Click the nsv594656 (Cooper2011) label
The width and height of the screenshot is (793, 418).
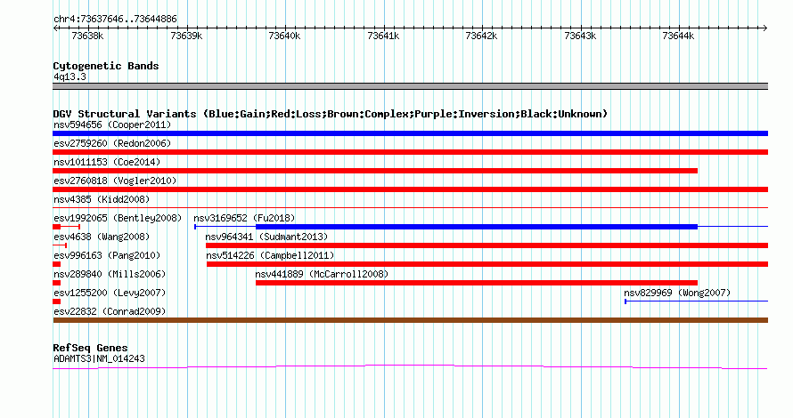pos(112,125)
